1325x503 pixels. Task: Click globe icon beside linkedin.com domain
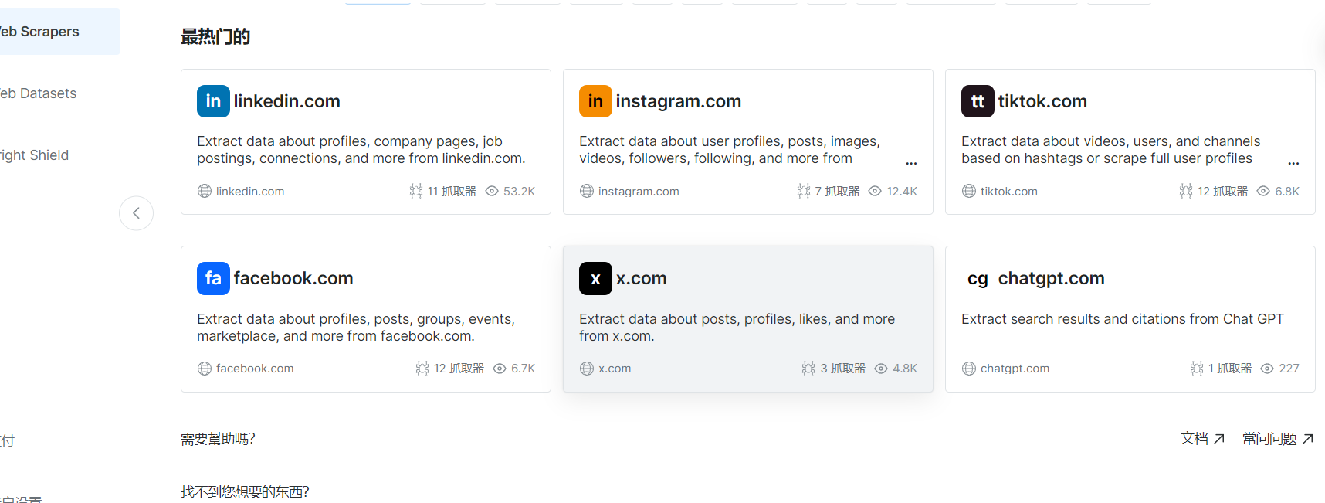tap(205, 191)
